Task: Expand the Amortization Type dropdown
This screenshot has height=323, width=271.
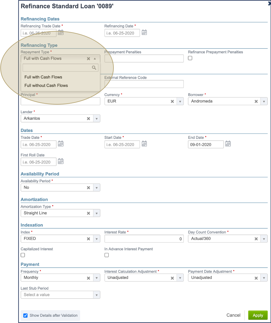Action: pyautogui.click(x=96, y=213)
